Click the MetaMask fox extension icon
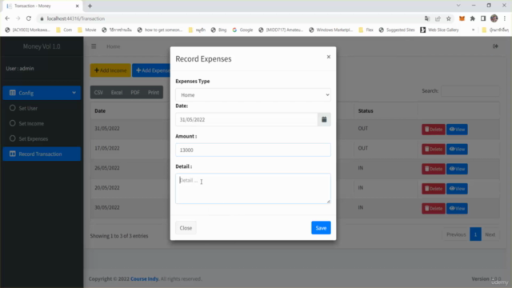This screenshot has height=288, width=512. point(462,18)
